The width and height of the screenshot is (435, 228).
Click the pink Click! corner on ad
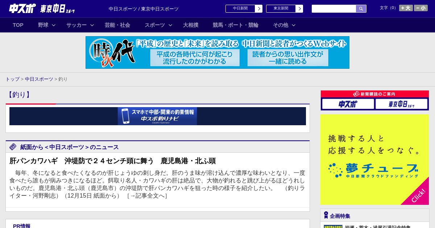coord(418,195)
